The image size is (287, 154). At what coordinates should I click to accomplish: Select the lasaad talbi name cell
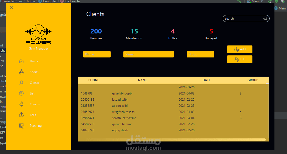120,100
